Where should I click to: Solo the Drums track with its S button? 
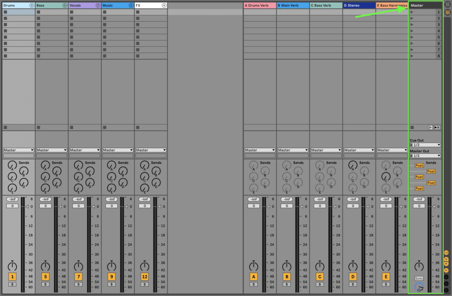[x=12, y=285]
